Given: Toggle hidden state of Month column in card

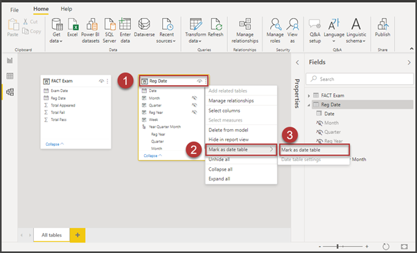Looking at the screenshot, I should (x=195, y=98).
